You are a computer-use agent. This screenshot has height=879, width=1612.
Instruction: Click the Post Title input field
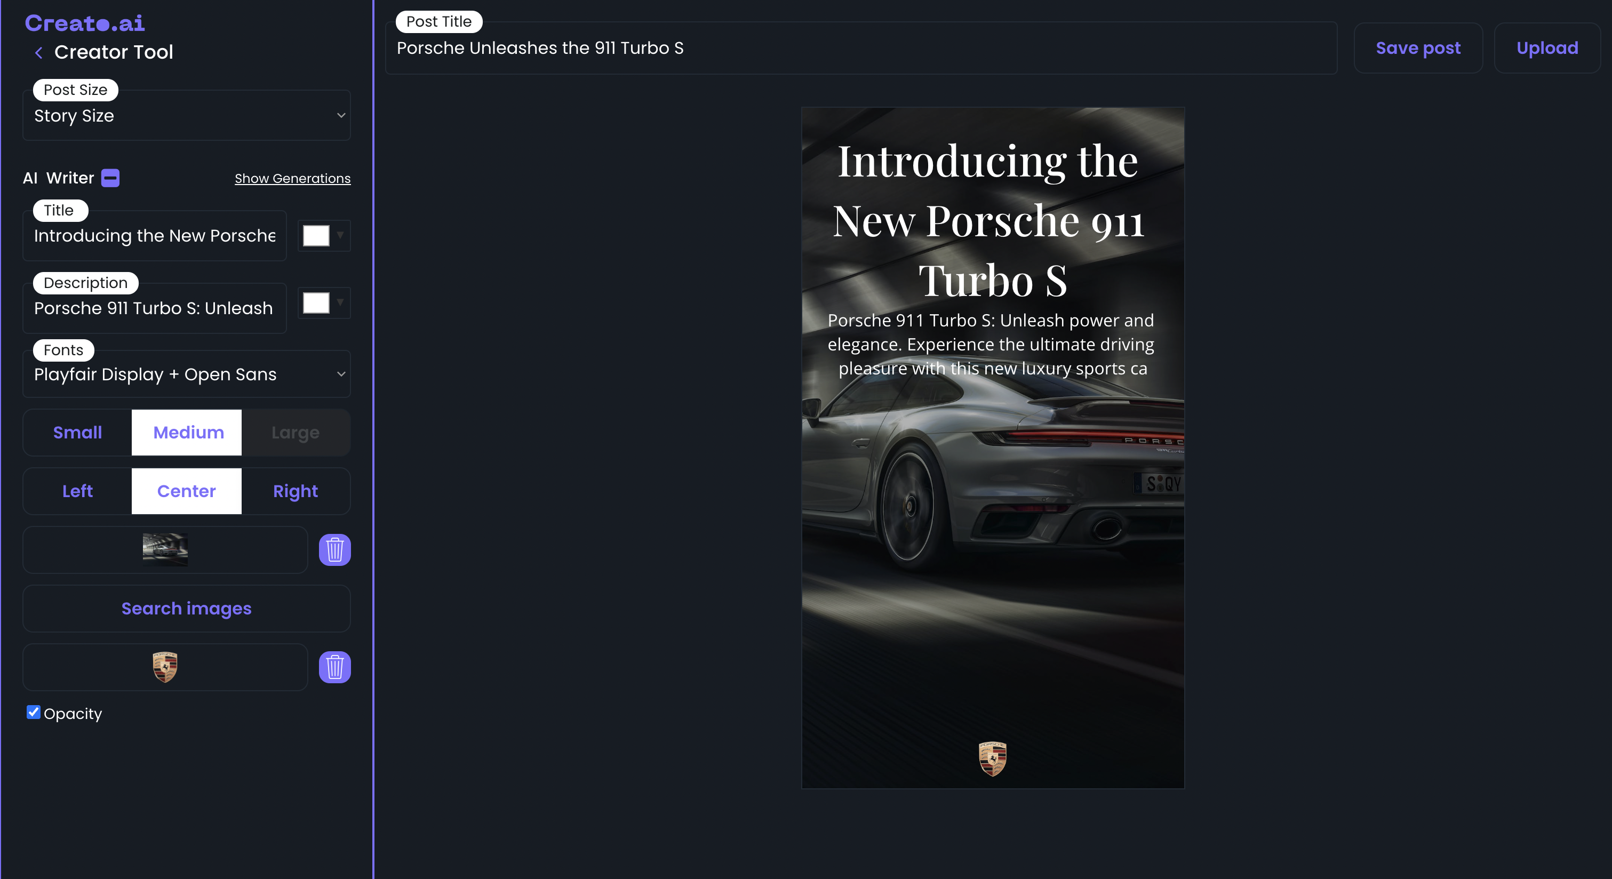point(861,48)
